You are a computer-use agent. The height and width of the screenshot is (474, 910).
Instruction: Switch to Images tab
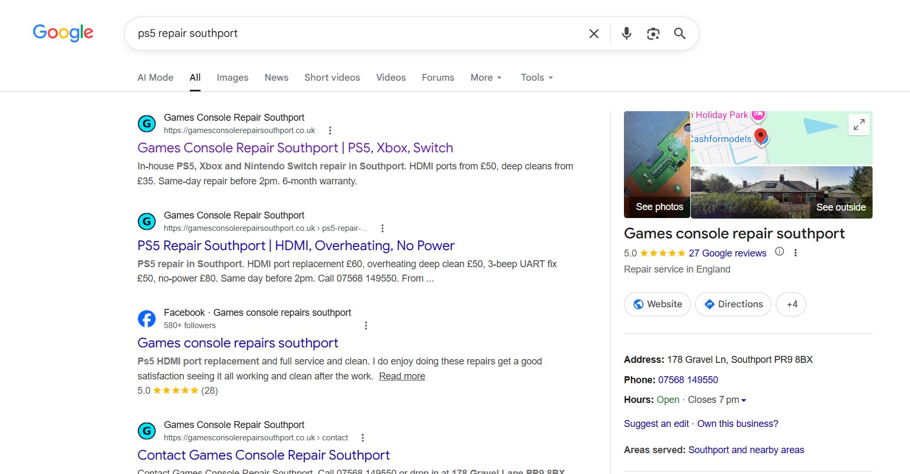pyautogui.click(x=233, y=77)
